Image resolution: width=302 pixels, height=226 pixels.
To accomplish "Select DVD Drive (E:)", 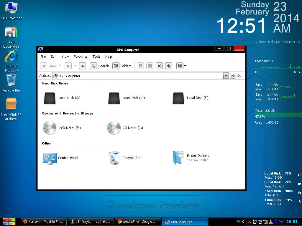I will (x=62, y=128).
